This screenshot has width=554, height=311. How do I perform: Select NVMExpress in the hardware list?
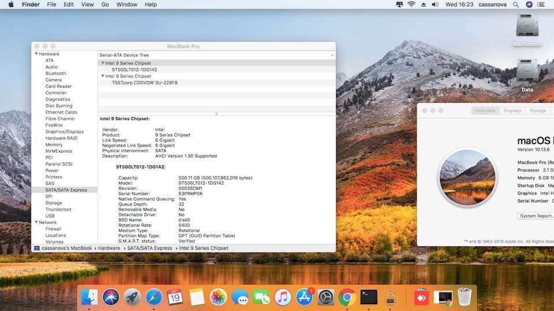[x=59, y=151]
